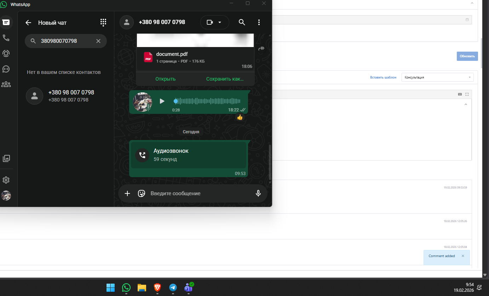The image size is (489, 296).
Task: Expand the Консультация dropdown
Action: (438, 77)
